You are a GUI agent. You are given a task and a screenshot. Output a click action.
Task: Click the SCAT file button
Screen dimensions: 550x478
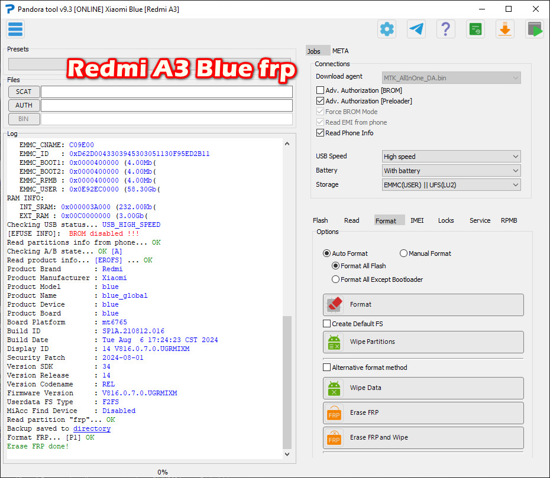pos(24,92)
